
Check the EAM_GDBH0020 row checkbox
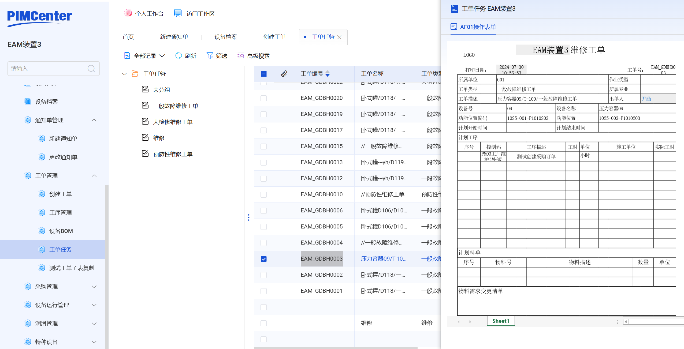264,98
